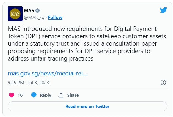Click 'address unfair trading practices' text
173x117 pixels.
[51, 58]
